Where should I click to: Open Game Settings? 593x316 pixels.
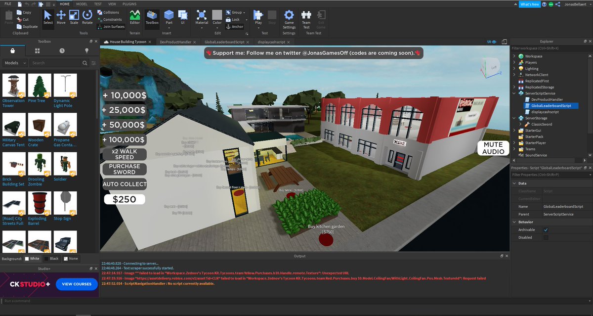coord(289,19)
